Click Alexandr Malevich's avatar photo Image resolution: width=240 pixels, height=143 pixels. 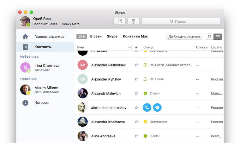tap(83, 94)
